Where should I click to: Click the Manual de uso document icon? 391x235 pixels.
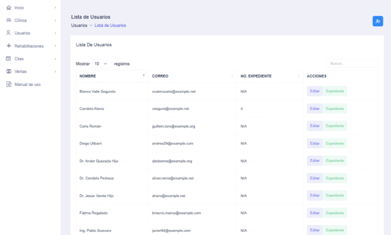[8, 84]
